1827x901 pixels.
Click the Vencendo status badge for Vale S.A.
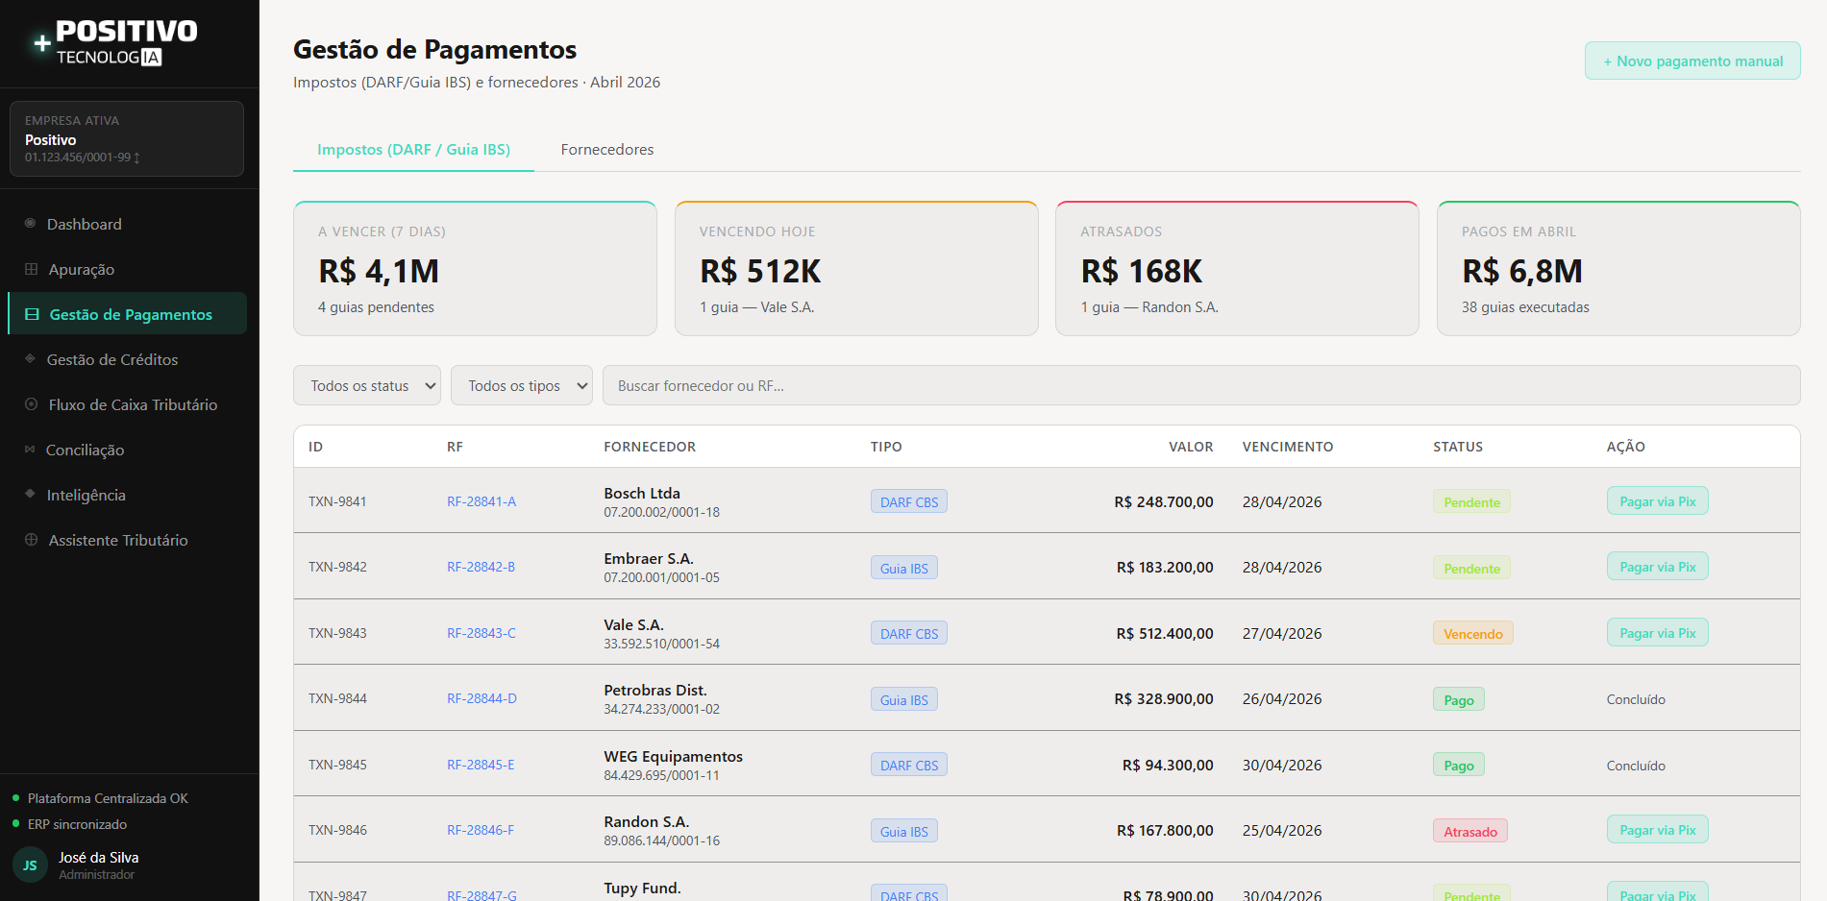1472,633
